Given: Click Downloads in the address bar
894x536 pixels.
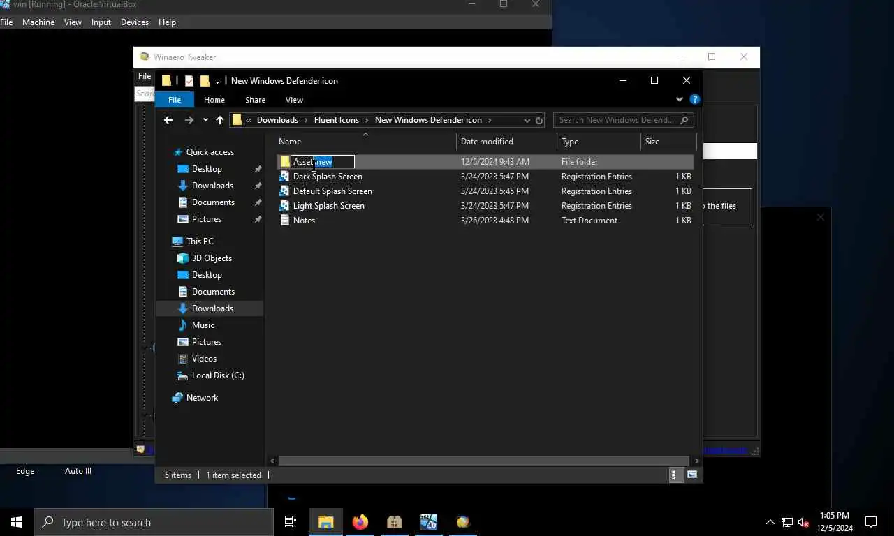Looking at the screenshot, I should point(277,120).
